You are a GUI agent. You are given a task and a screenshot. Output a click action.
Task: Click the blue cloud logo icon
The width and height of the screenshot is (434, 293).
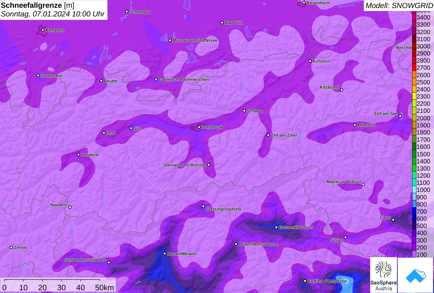[415, 275]
